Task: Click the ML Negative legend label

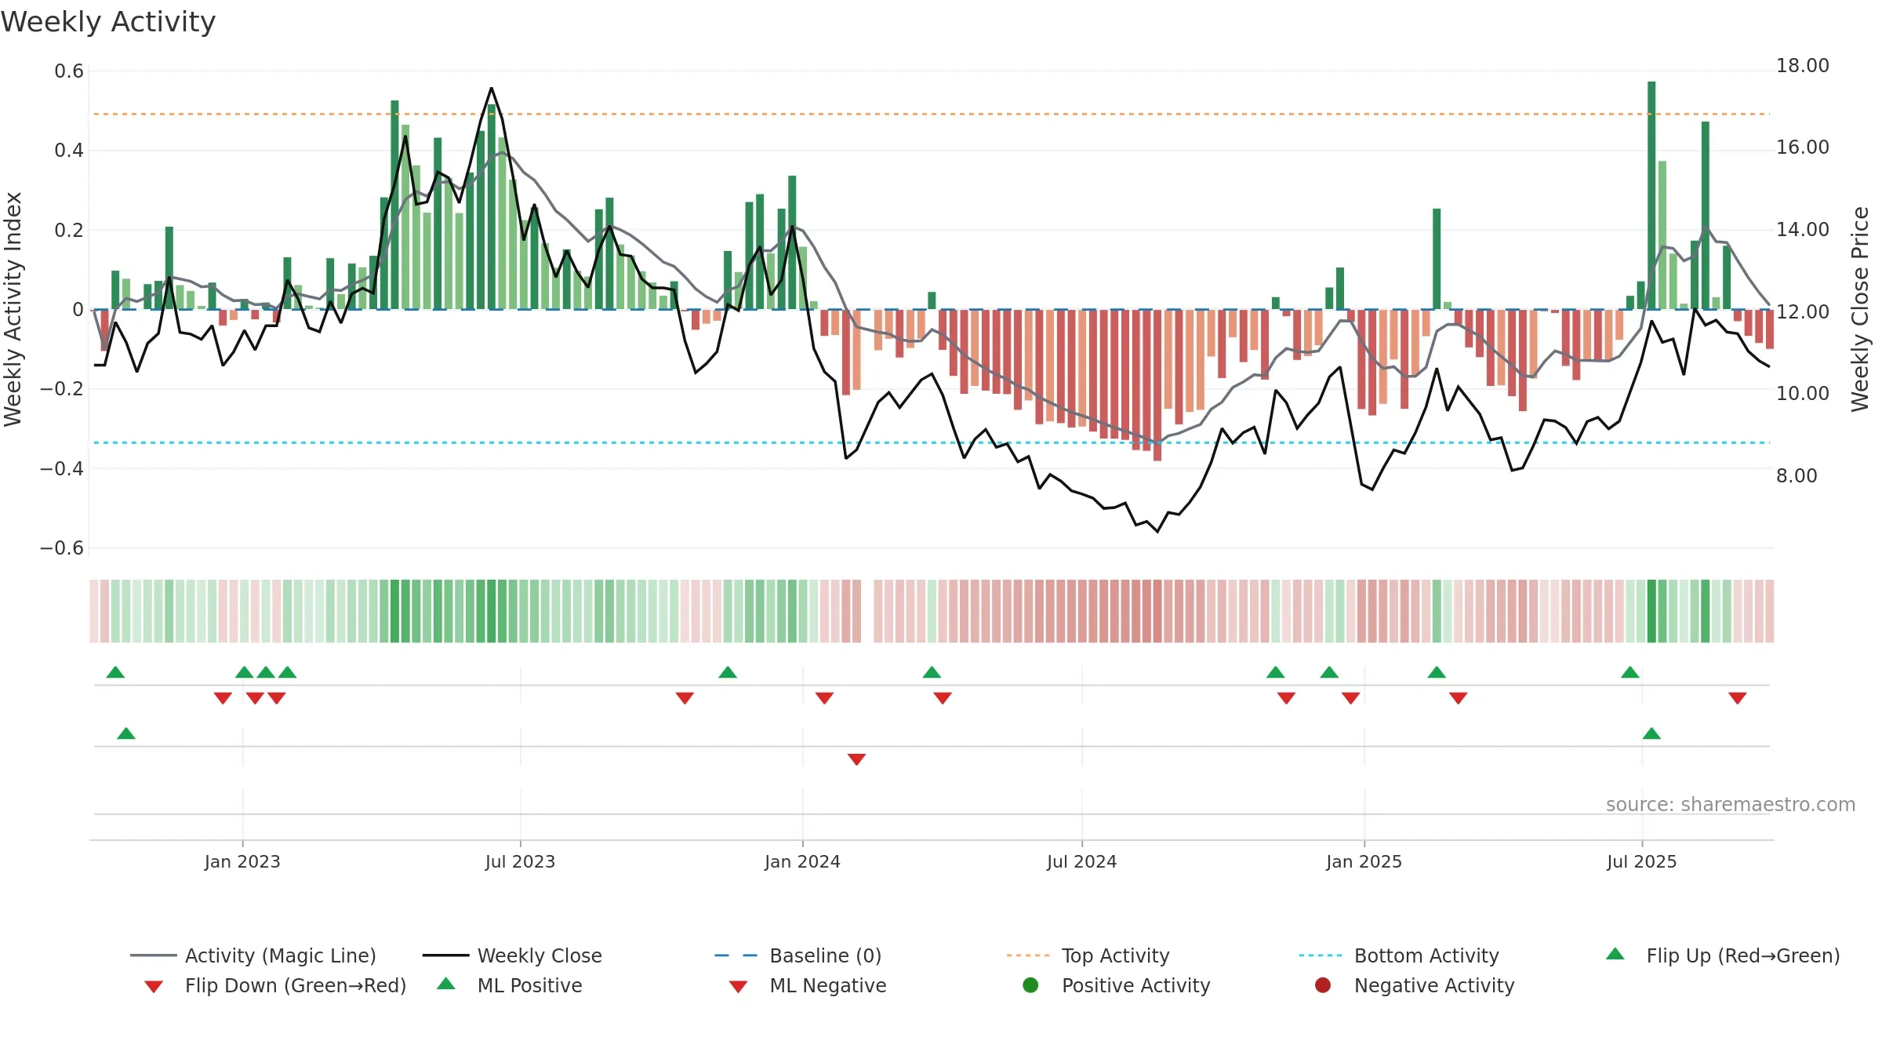Action: [828, 985]
